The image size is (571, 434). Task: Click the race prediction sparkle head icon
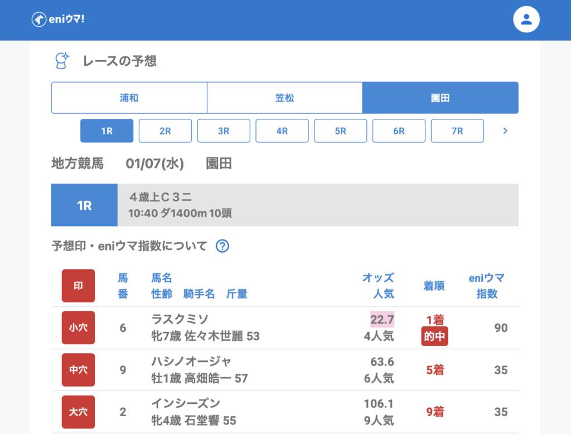[x=61, y=61]
